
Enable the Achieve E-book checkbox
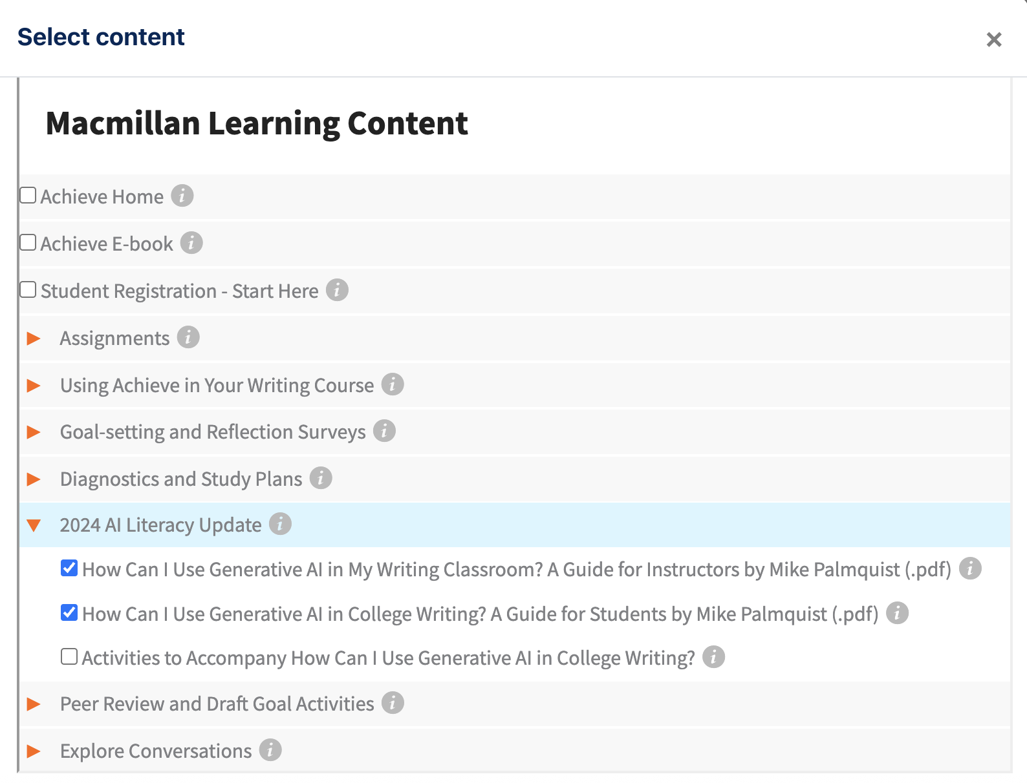click(x=28, y=242)
